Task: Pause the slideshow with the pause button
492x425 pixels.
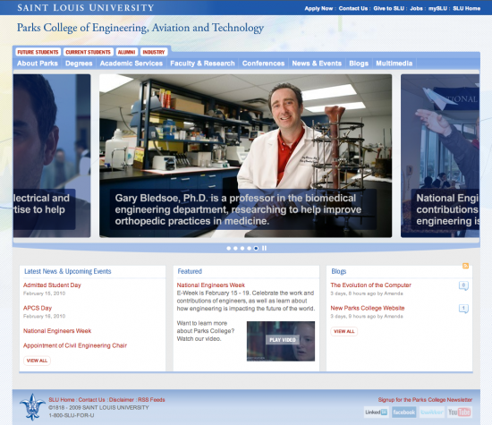Action: point(264,248)
